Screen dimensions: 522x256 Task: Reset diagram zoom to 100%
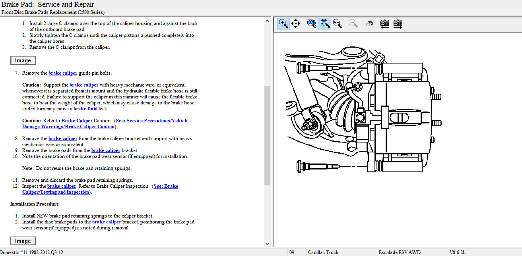coord(312,23)
